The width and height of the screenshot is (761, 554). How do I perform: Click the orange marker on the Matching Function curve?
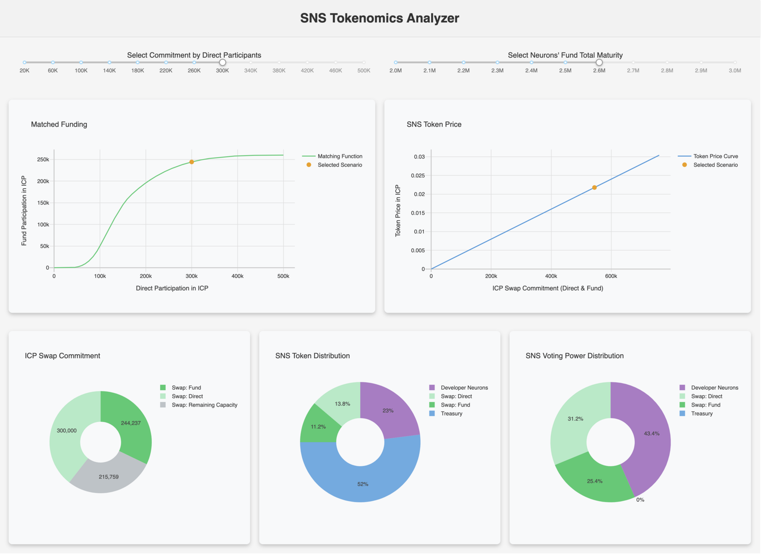[192, 161]
